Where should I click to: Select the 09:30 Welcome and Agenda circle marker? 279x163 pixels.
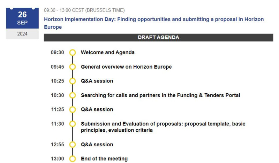click(x=73, y=53)
